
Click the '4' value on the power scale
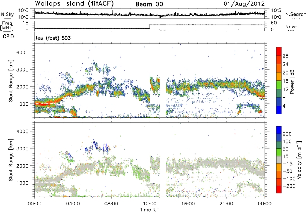click(x=284, y=106)
